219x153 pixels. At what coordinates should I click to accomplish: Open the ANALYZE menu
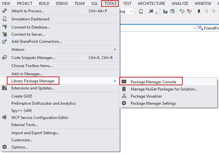(180, 4)
